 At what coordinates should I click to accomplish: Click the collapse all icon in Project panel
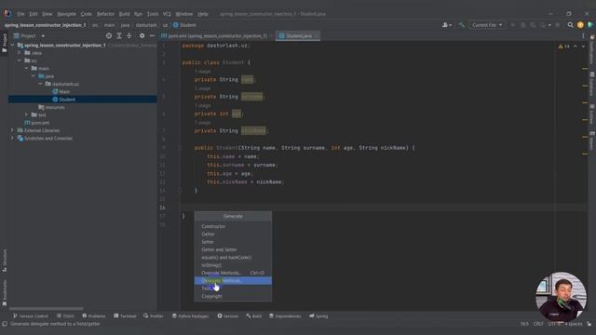pyautogui.click(x=129, y=35)
